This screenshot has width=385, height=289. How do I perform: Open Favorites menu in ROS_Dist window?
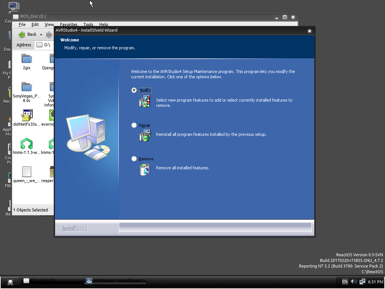click(69, 24)
